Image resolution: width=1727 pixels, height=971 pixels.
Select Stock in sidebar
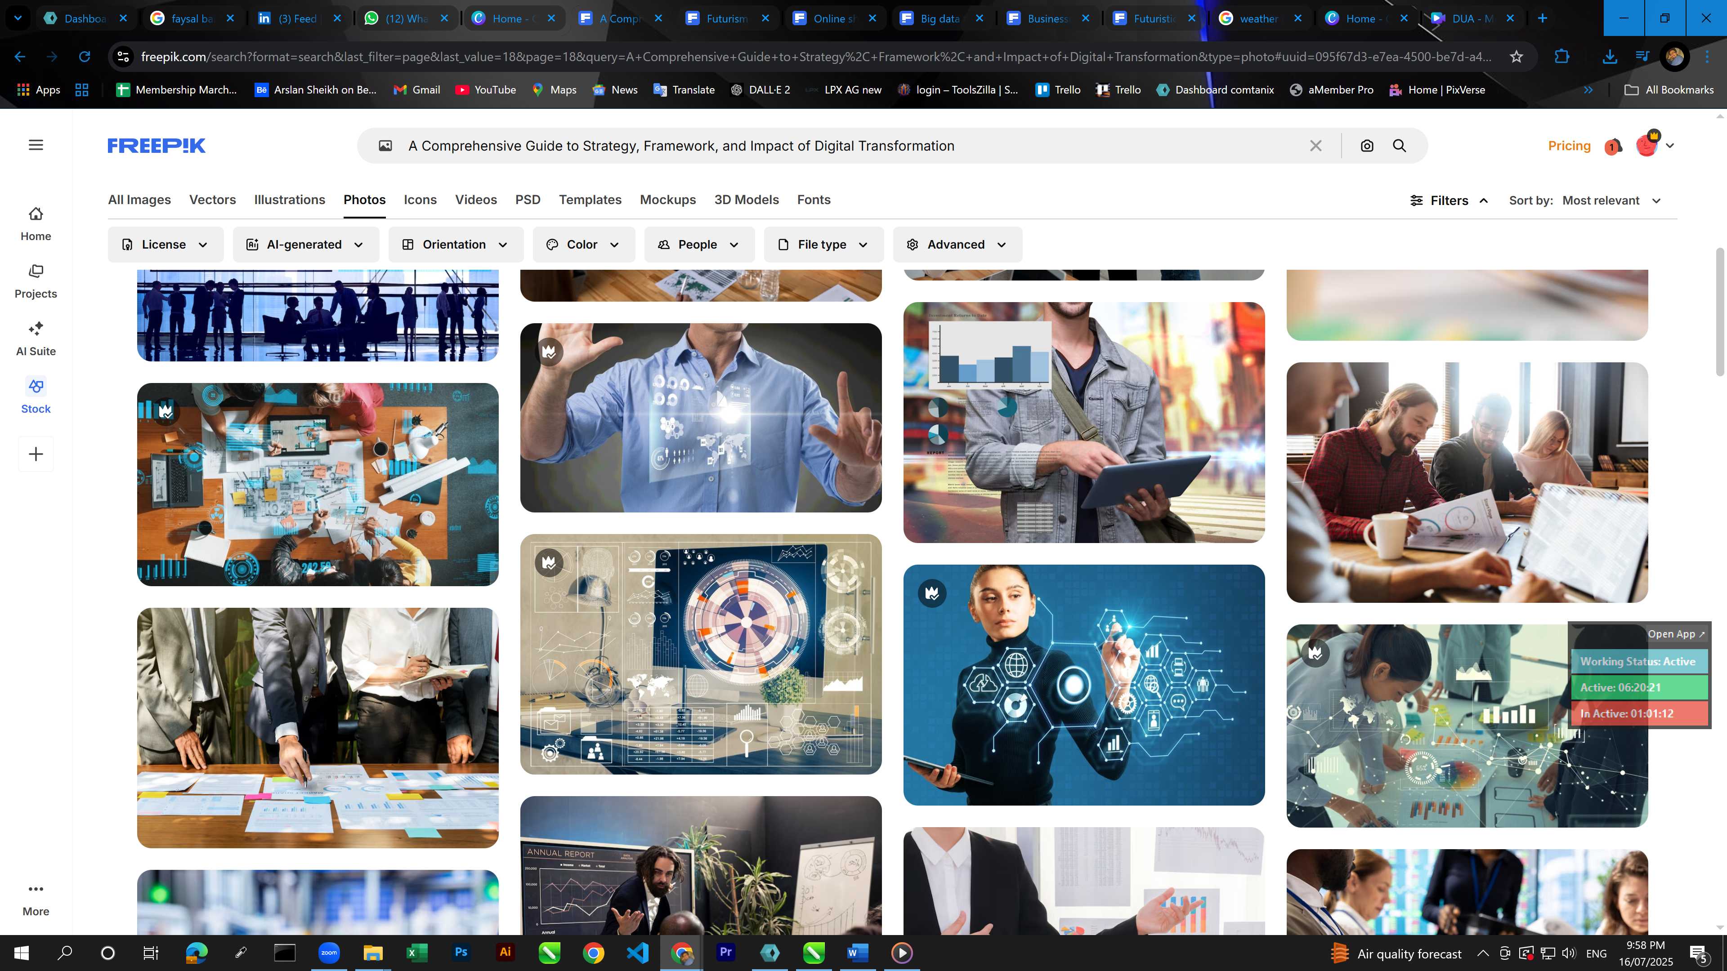36,396
